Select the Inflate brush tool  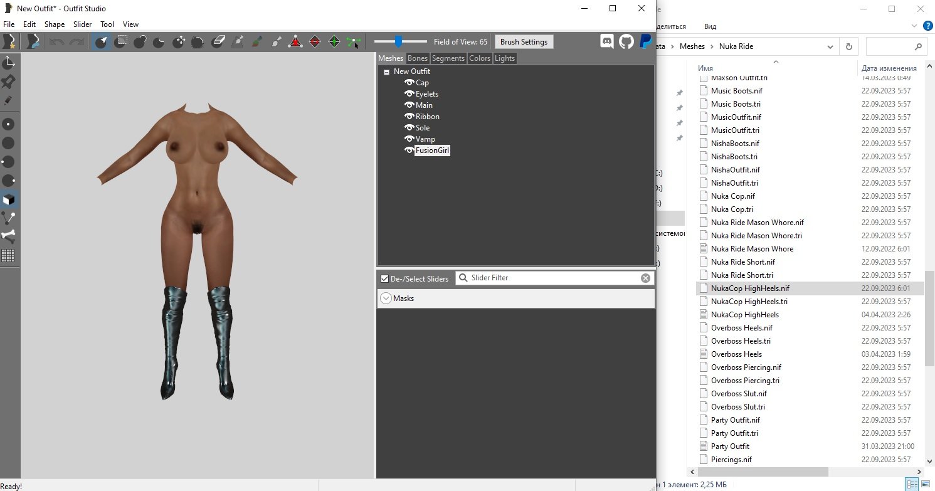(x=140, y=42)
